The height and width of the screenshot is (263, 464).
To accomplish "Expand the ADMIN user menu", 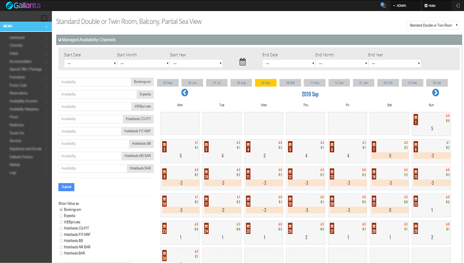I will click(x=400, y=6).
